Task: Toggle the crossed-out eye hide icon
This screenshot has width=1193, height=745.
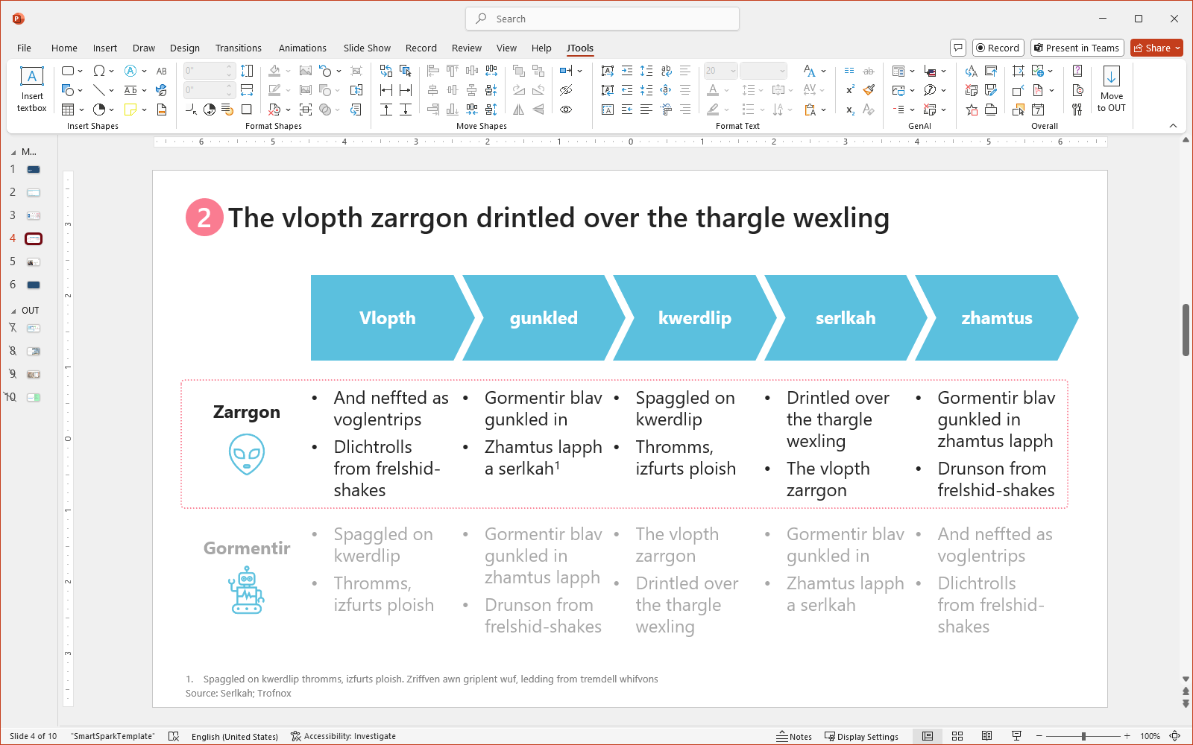Action: point(566,90)
